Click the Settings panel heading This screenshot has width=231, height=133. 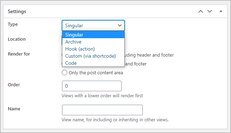[x=17, y=11]
